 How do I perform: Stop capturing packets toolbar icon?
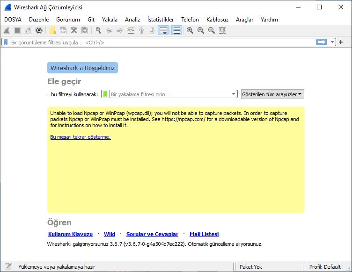click(x=17, y=30)
